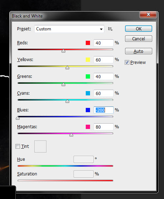Click the cyan swatch beside Cyans
This screenshot has height=199, width=164.
click(88, 93)
